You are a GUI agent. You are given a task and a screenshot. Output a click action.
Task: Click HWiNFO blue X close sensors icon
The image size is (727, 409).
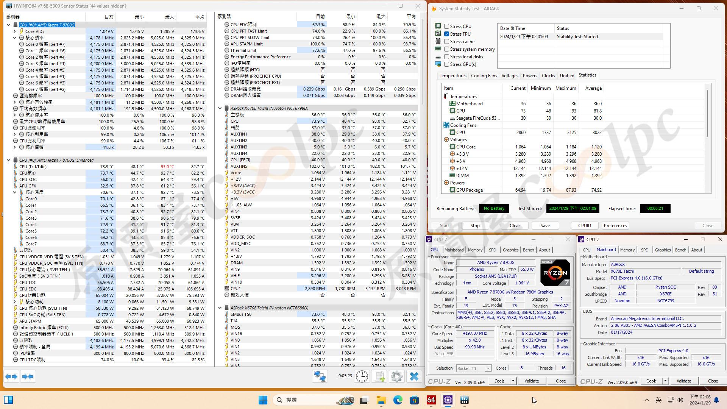[x=414, y=376]
